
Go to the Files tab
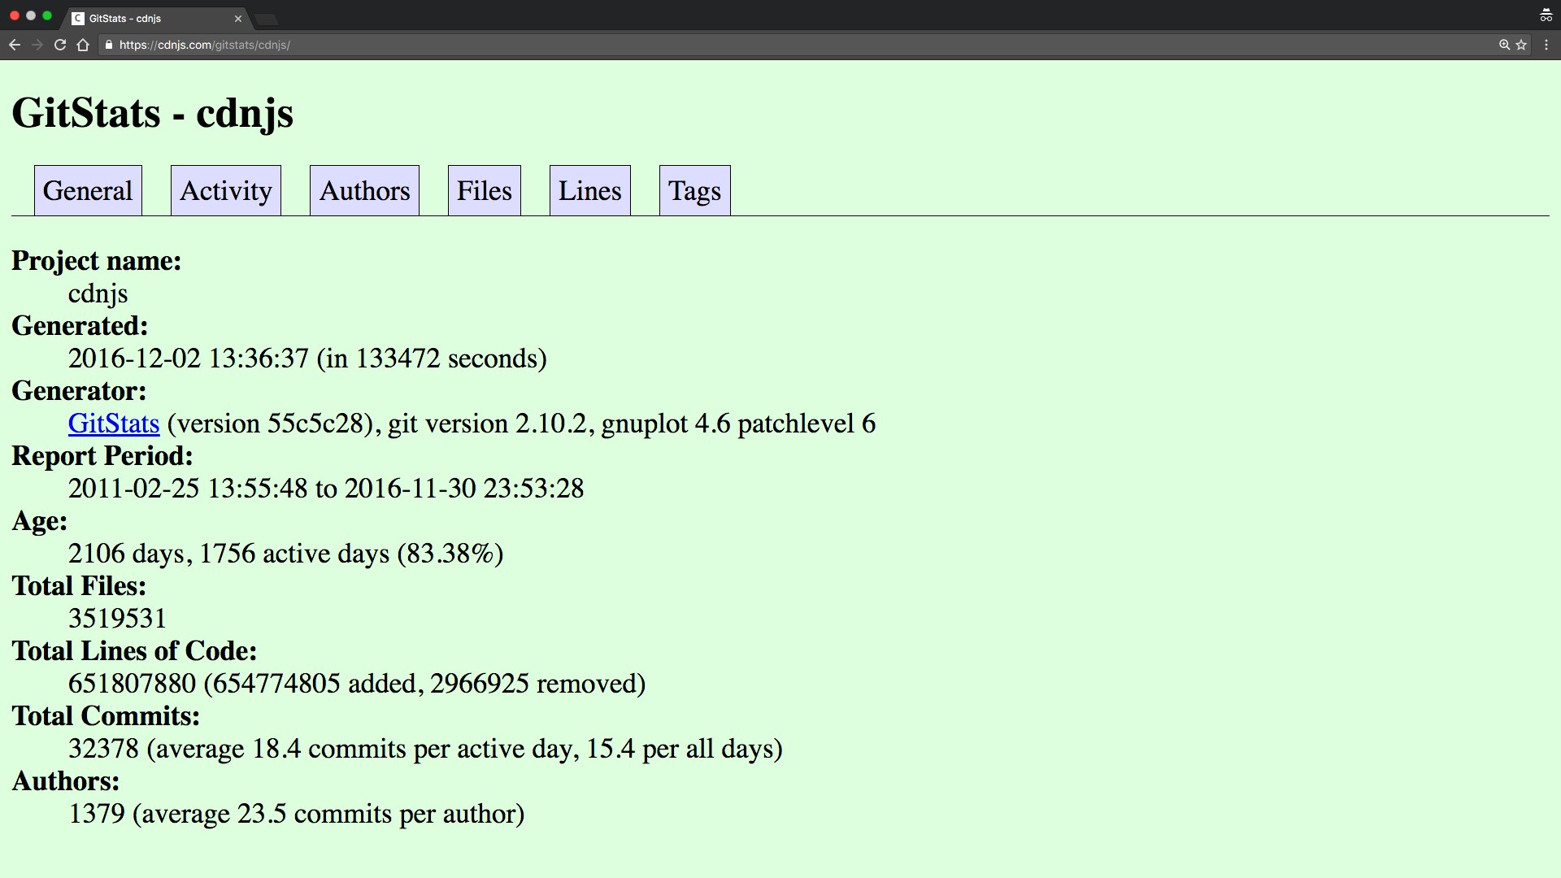pos(485,190)
